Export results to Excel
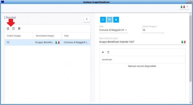This screenshot has height=105, width=193. pos(8,28)
